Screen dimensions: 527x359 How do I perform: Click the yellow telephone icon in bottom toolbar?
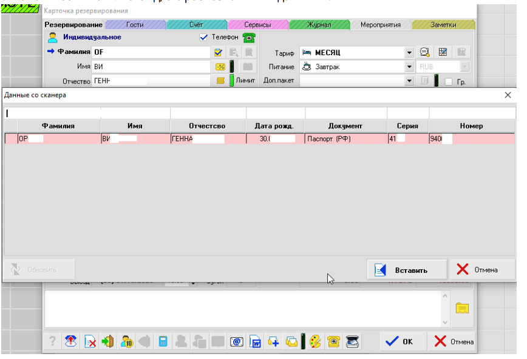point(333,341)
